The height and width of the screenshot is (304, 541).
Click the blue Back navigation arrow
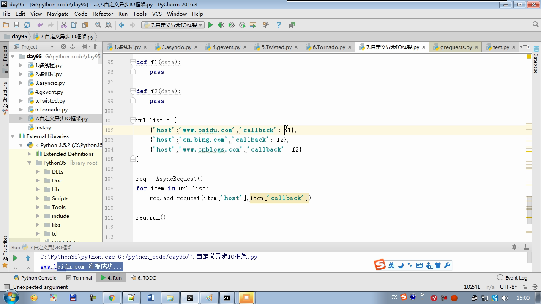coord(122,25)
